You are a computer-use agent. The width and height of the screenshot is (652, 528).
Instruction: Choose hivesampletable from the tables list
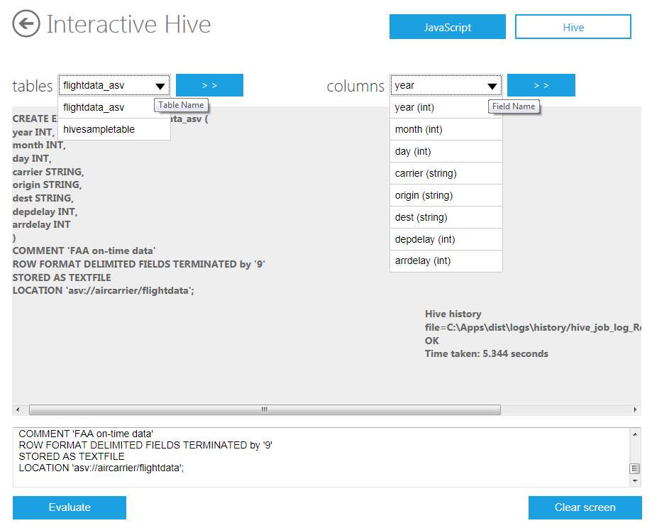pyautogui.click(x=114, y=129)
